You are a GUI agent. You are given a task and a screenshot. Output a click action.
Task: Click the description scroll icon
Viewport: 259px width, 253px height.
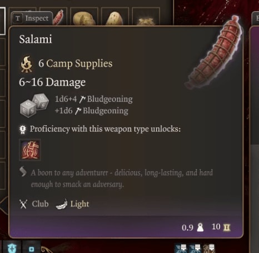pos(23,172)
